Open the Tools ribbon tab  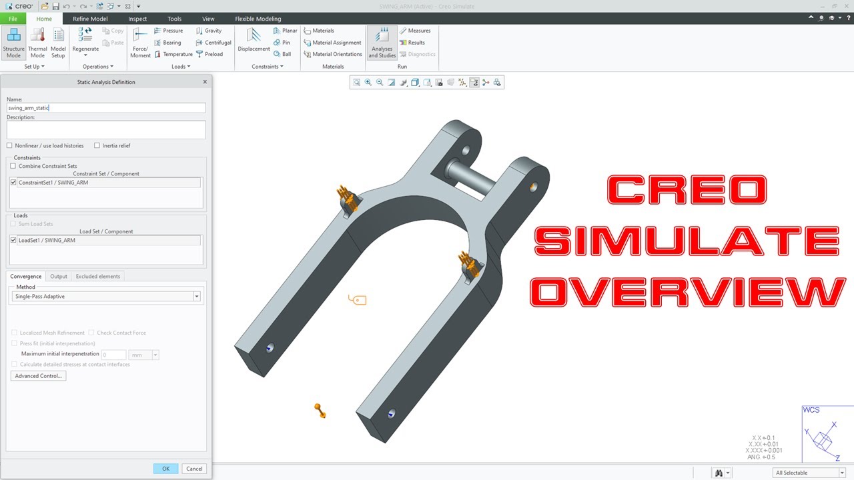[174, 19]
